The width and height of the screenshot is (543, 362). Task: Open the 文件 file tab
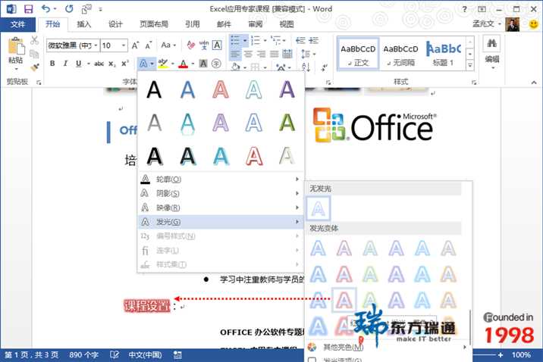coord(18,24)
